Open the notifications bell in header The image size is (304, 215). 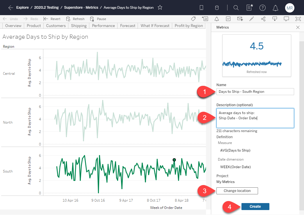275,8
